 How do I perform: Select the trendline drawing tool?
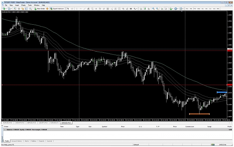pos(84,9)
